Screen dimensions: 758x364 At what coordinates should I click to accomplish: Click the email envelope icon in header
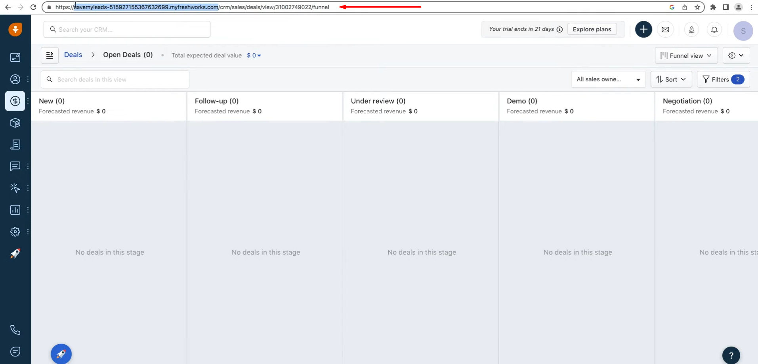(665, 30)
